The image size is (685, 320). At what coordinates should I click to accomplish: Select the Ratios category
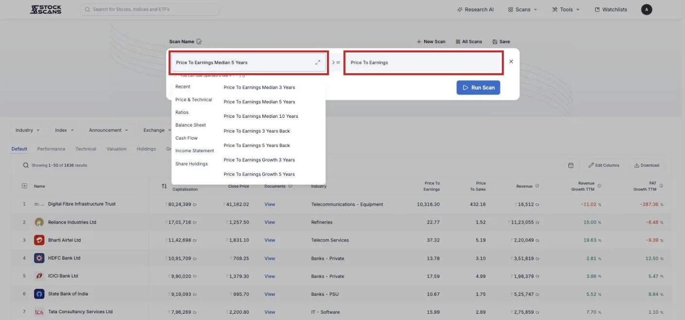(182, 112)
